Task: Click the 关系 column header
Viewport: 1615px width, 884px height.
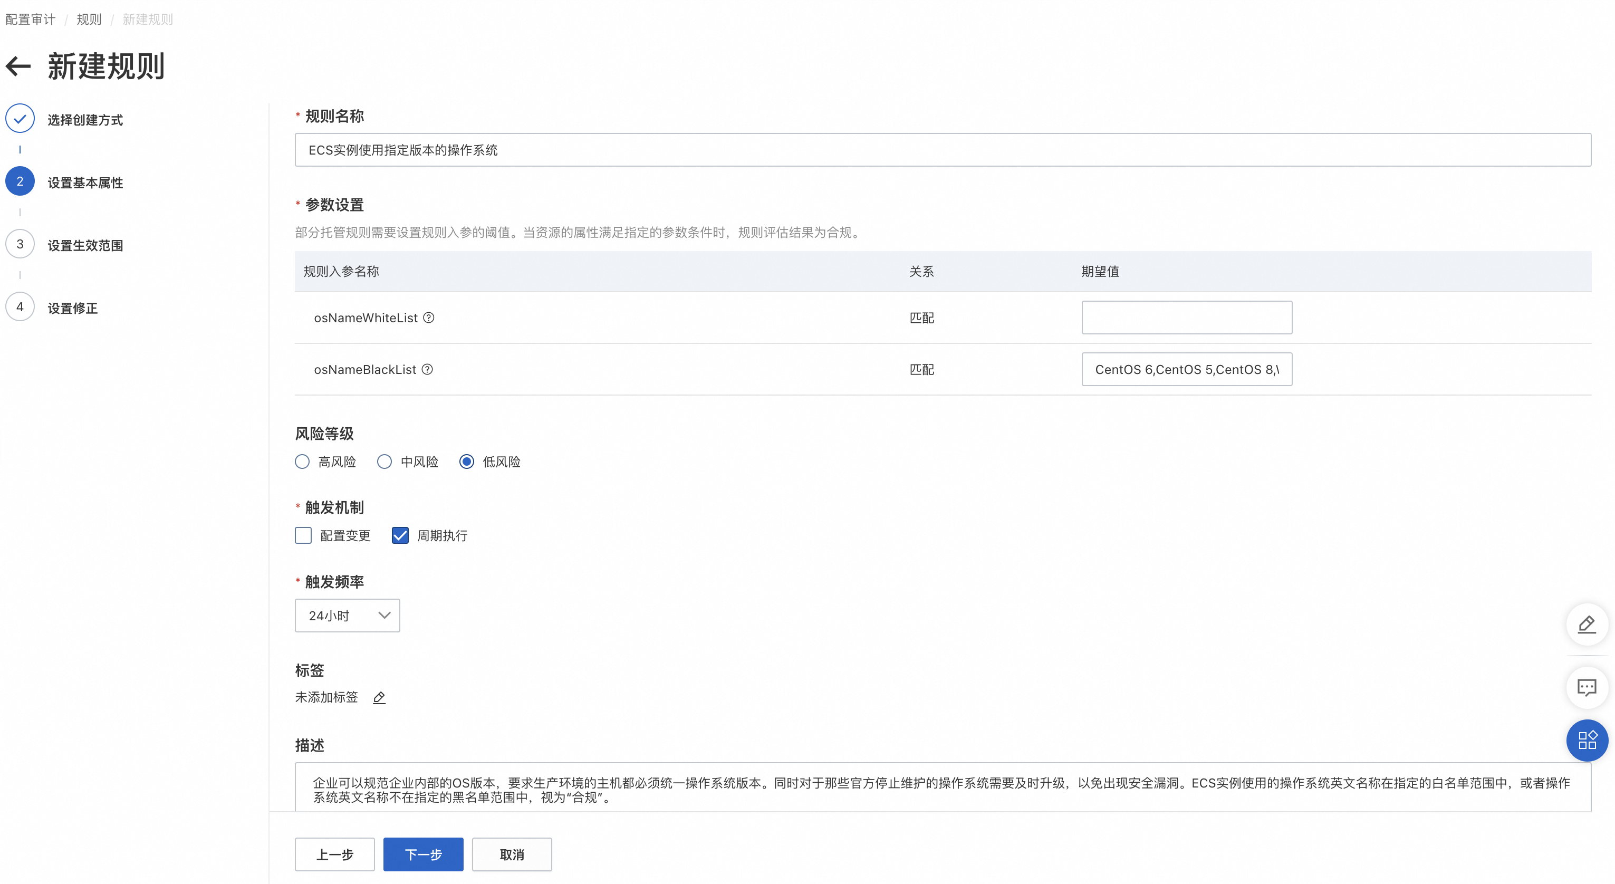Action: click(921, 272)
